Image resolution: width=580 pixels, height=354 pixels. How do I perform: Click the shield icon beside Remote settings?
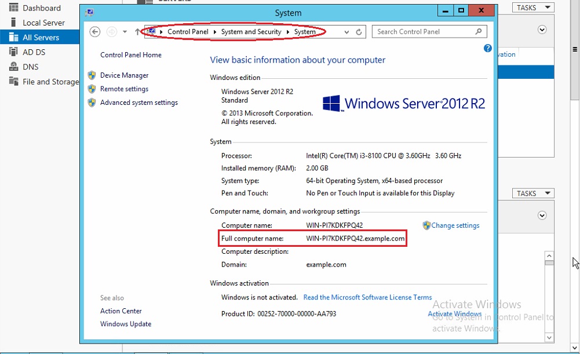pyautogui.click(x=92, y=89)
